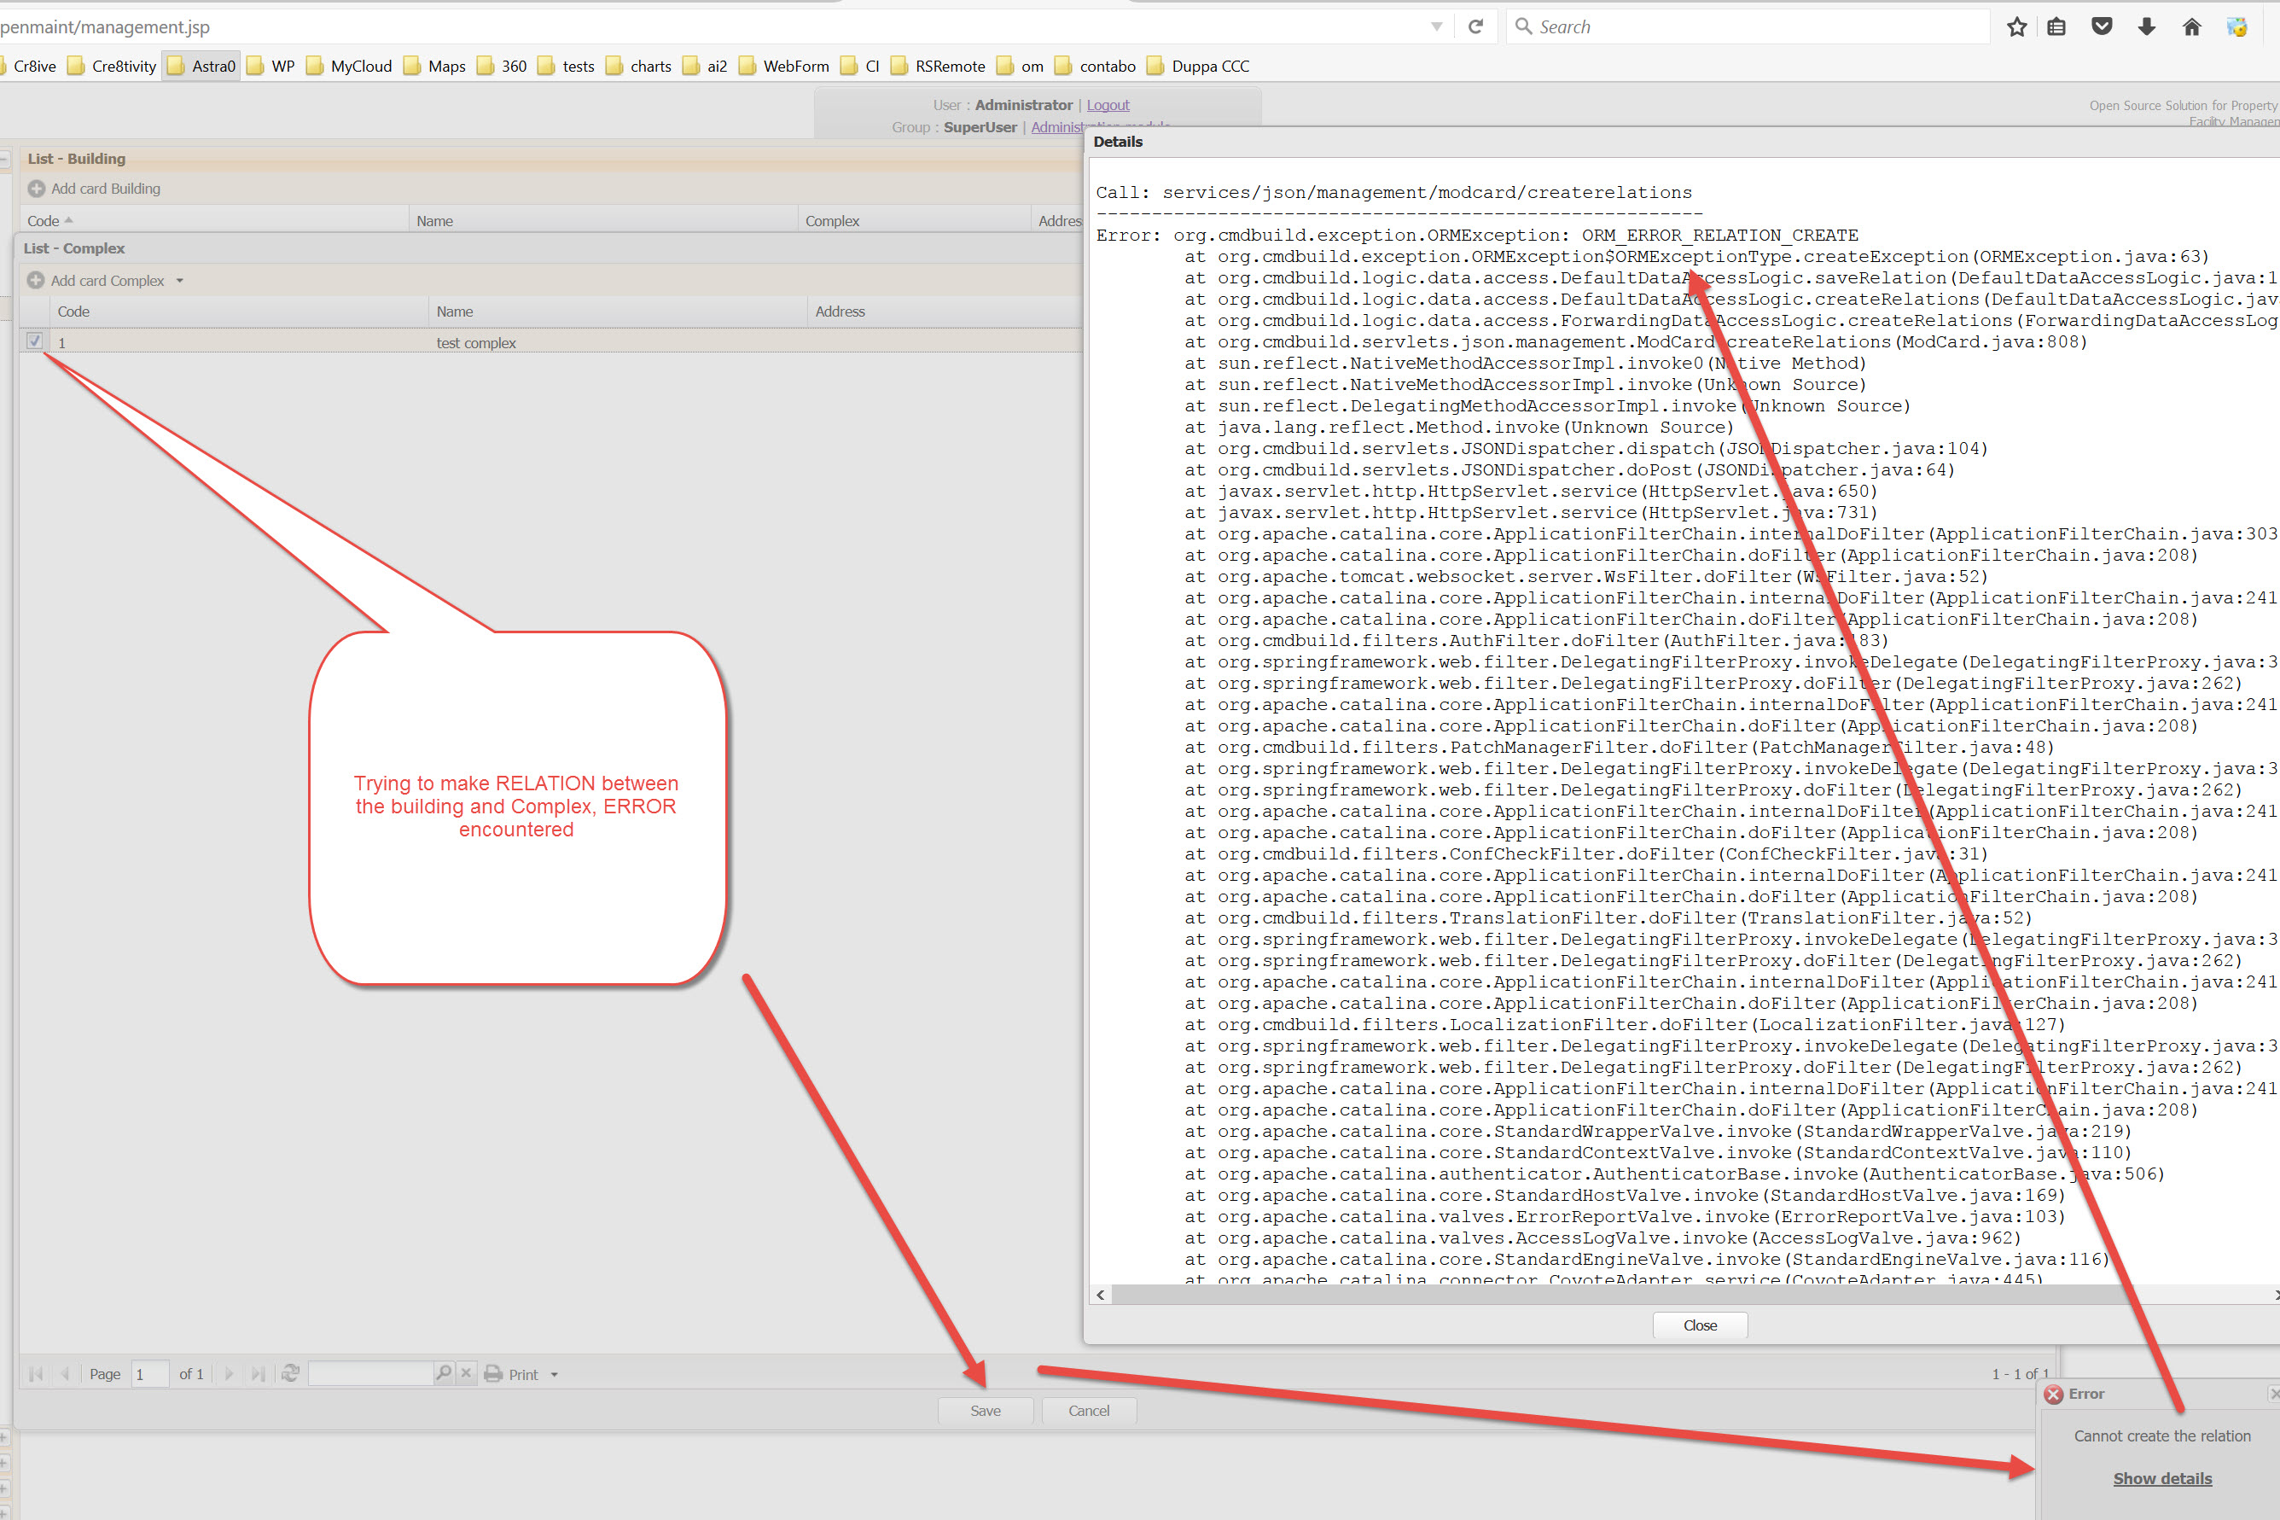Open the Astra0 bookmarks folder
2280x1520 pixels.
point(201,66)
